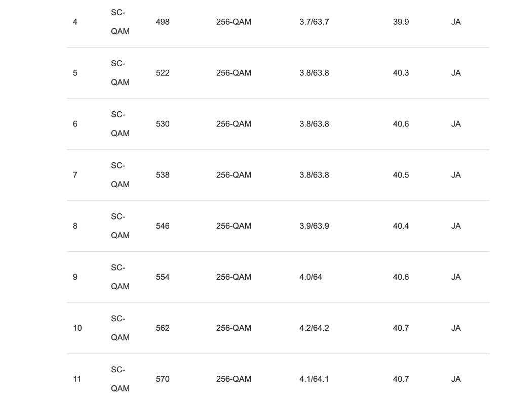Select the 39.9 SNR value
Viewport: 506px width, 397px height.
(x=401, y=22)
